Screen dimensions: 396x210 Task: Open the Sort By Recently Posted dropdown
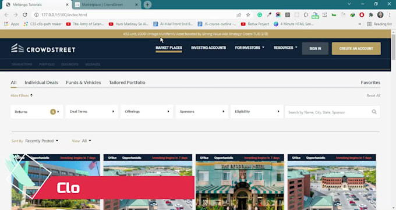35,141
